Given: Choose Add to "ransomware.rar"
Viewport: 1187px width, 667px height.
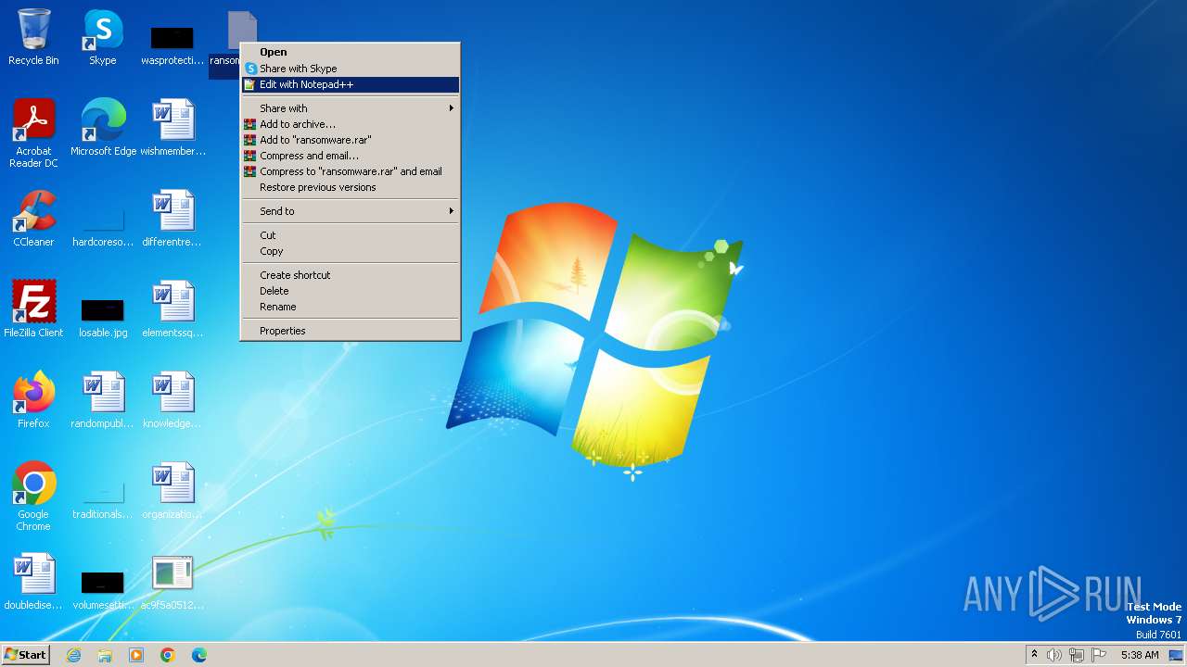Looking at the screenshot, I should tap(351, 140).
